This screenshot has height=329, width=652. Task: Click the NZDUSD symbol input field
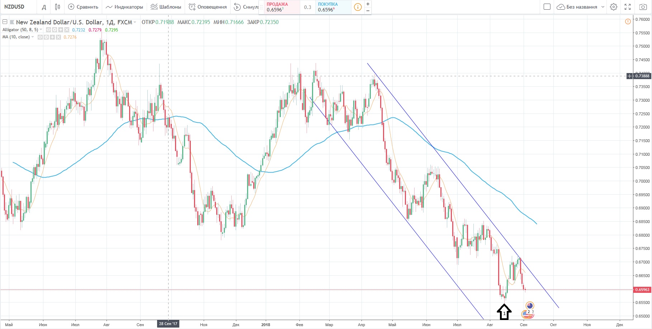coord(19,7)
